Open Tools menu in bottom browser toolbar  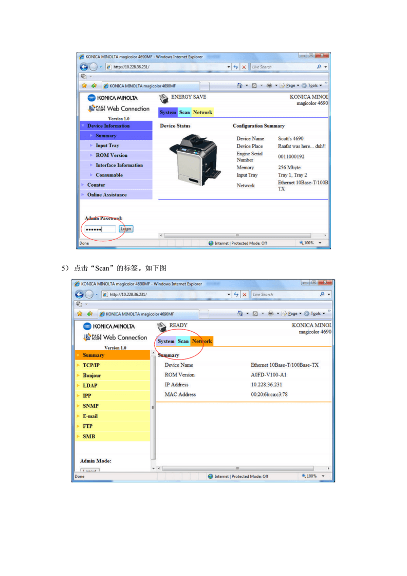315,314
